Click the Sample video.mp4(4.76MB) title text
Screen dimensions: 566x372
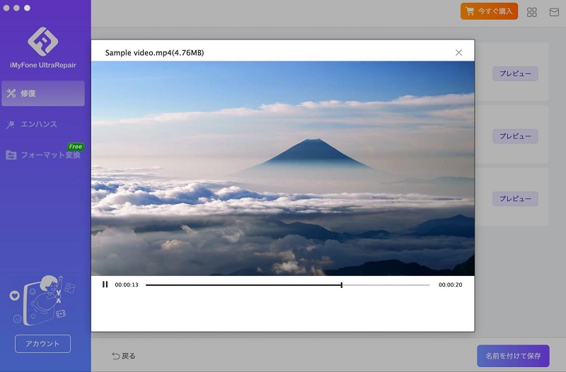(154, 52)
